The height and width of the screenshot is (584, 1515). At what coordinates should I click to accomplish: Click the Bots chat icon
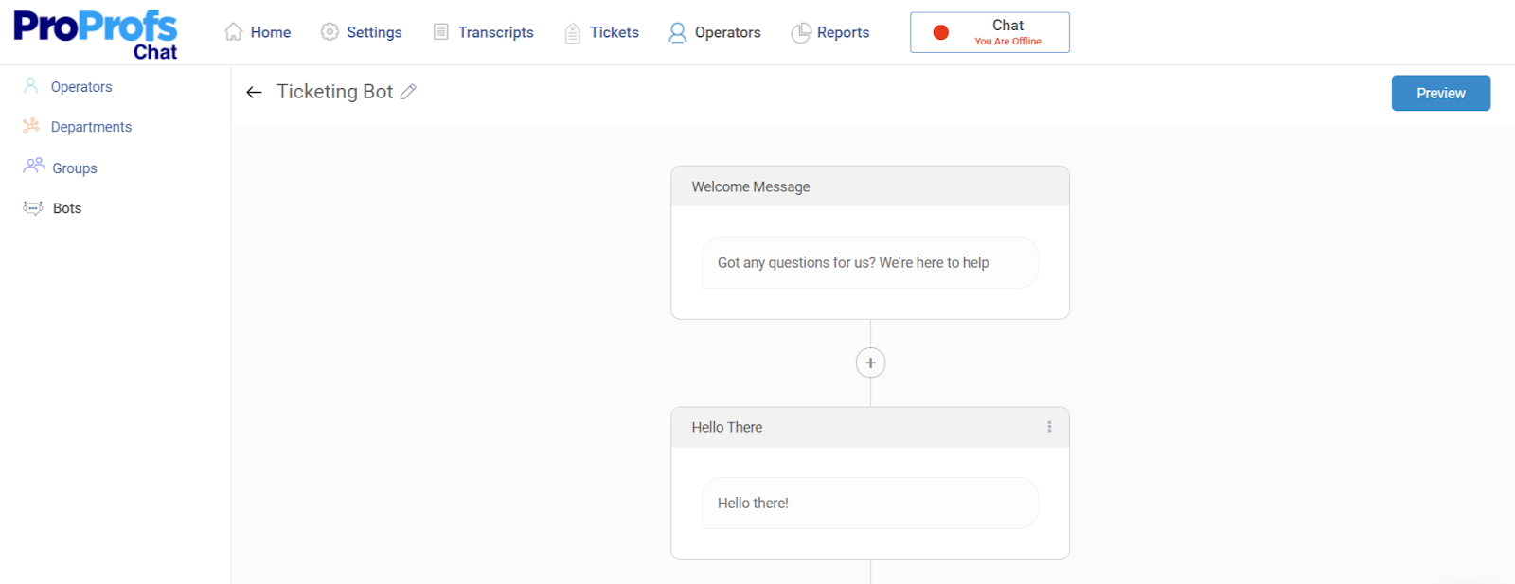(33, 208)
